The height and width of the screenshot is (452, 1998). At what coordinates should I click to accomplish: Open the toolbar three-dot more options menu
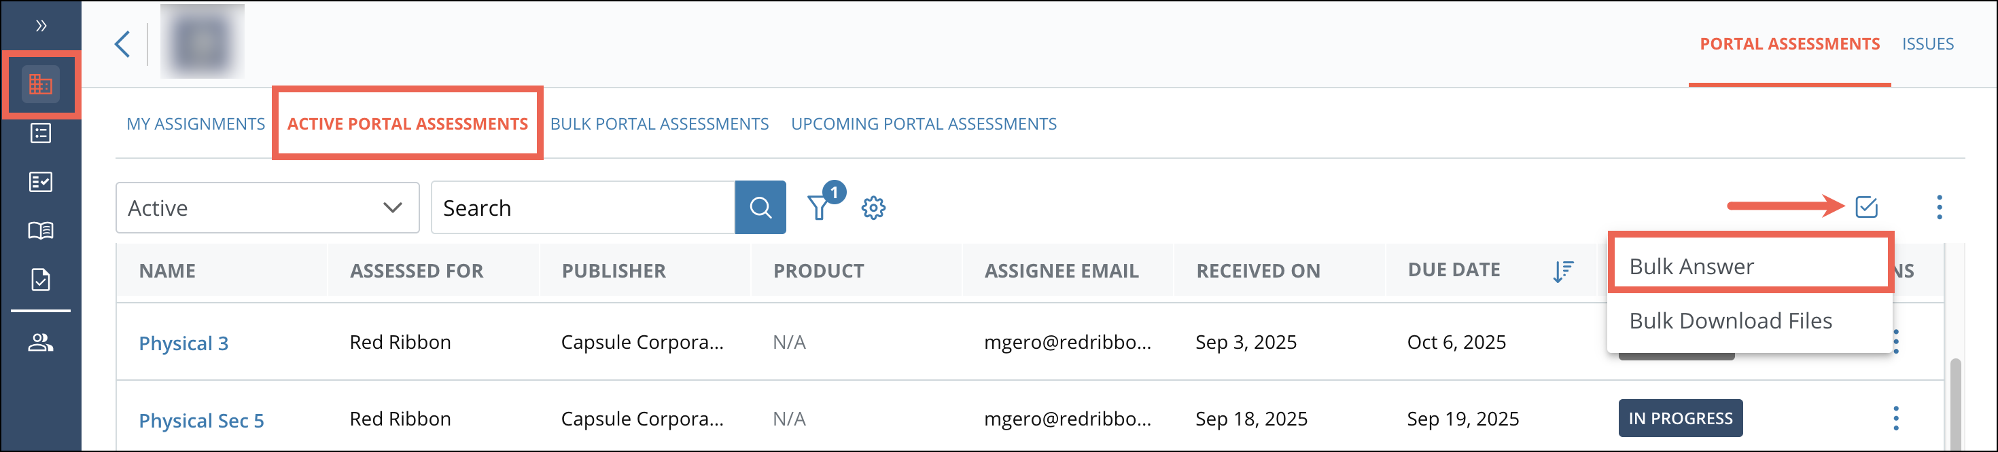point(1939,206)
